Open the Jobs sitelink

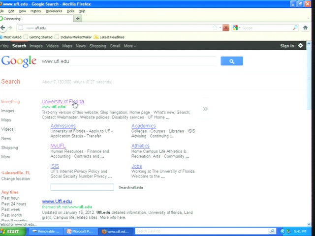(x=137, y=166)
